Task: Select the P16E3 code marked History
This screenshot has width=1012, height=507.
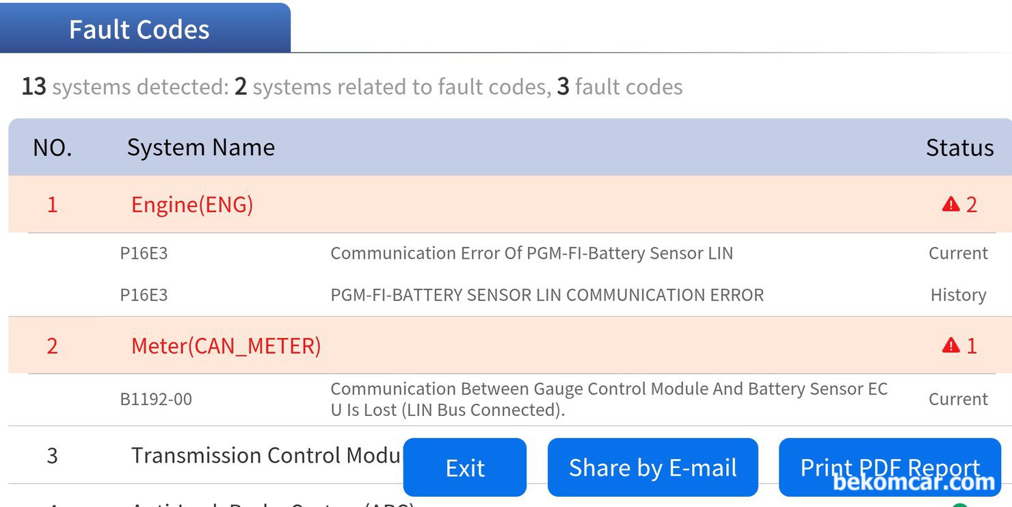Action: (144, 295)
